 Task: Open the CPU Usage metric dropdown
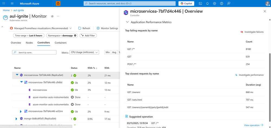84,52
